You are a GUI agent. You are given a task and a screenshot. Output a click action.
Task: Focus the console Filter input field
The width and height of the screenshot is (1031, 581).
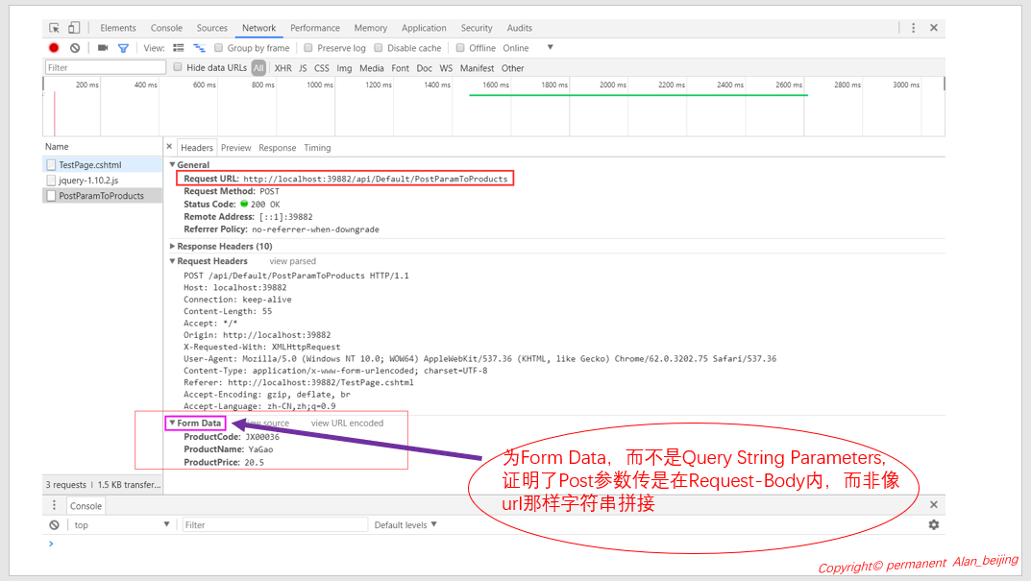click(275, 524)
